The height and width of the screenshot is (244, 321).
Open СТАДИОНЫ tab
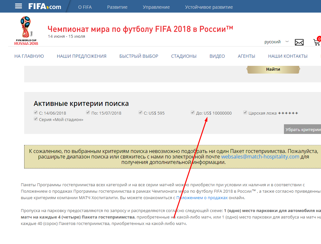coord(184,56)
